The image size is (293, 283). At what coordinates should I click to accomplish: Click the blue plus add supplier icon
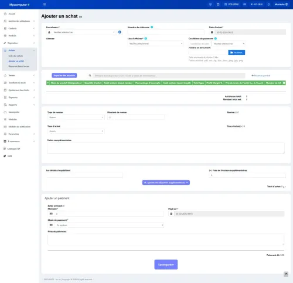coord(120,32)
